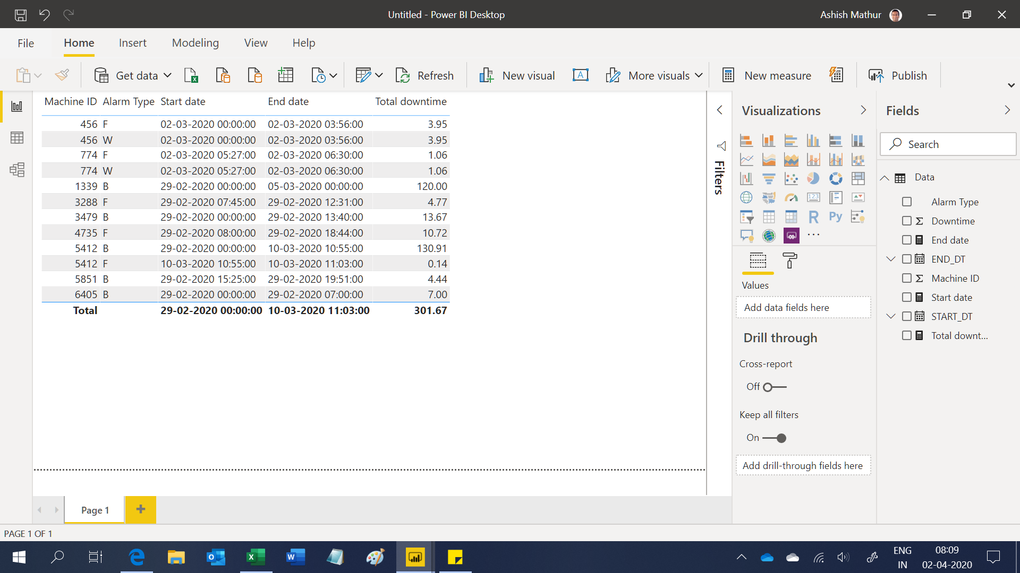Select the ArcGIS map visualization
Screen dimensions: 1020x573
click(769, 236)
